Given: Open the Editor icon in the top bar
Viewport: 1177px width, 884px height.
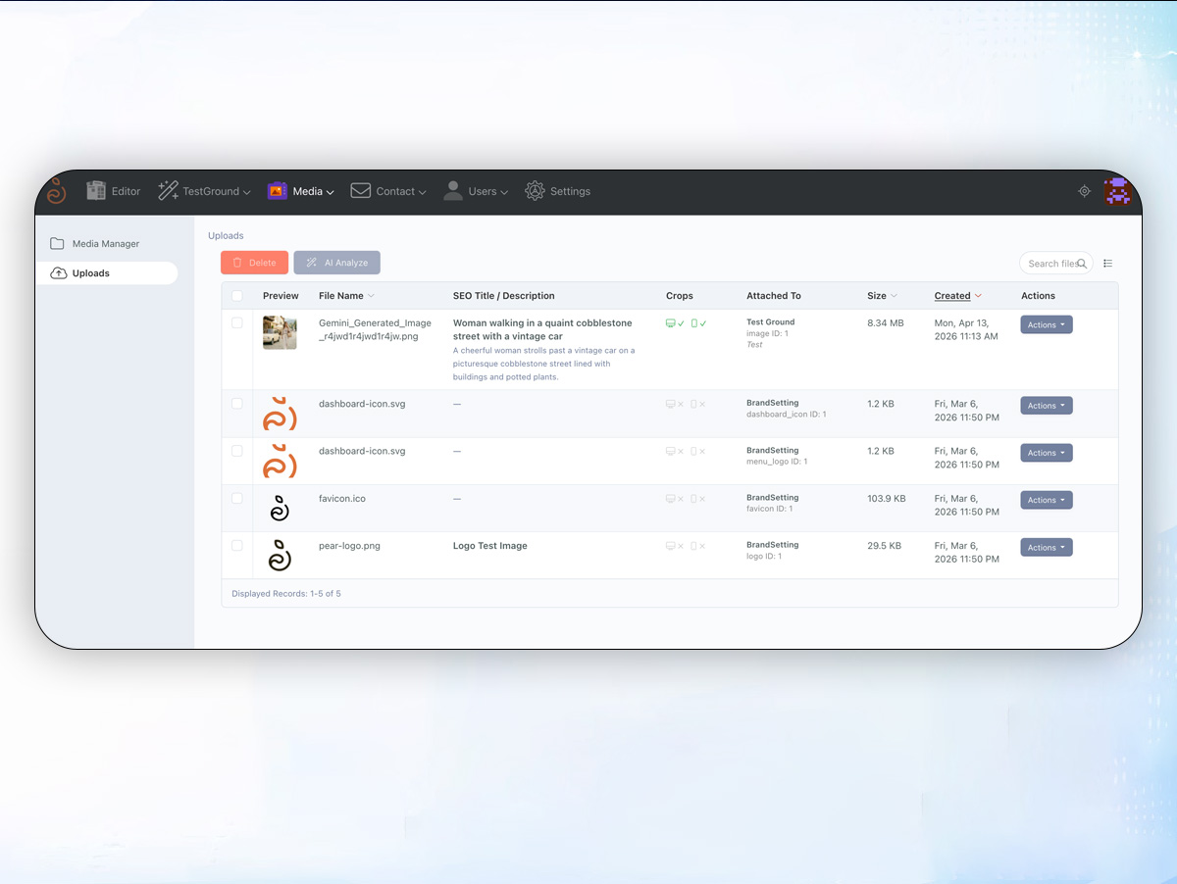Looking at the screenshot, I should click(96, 191).
